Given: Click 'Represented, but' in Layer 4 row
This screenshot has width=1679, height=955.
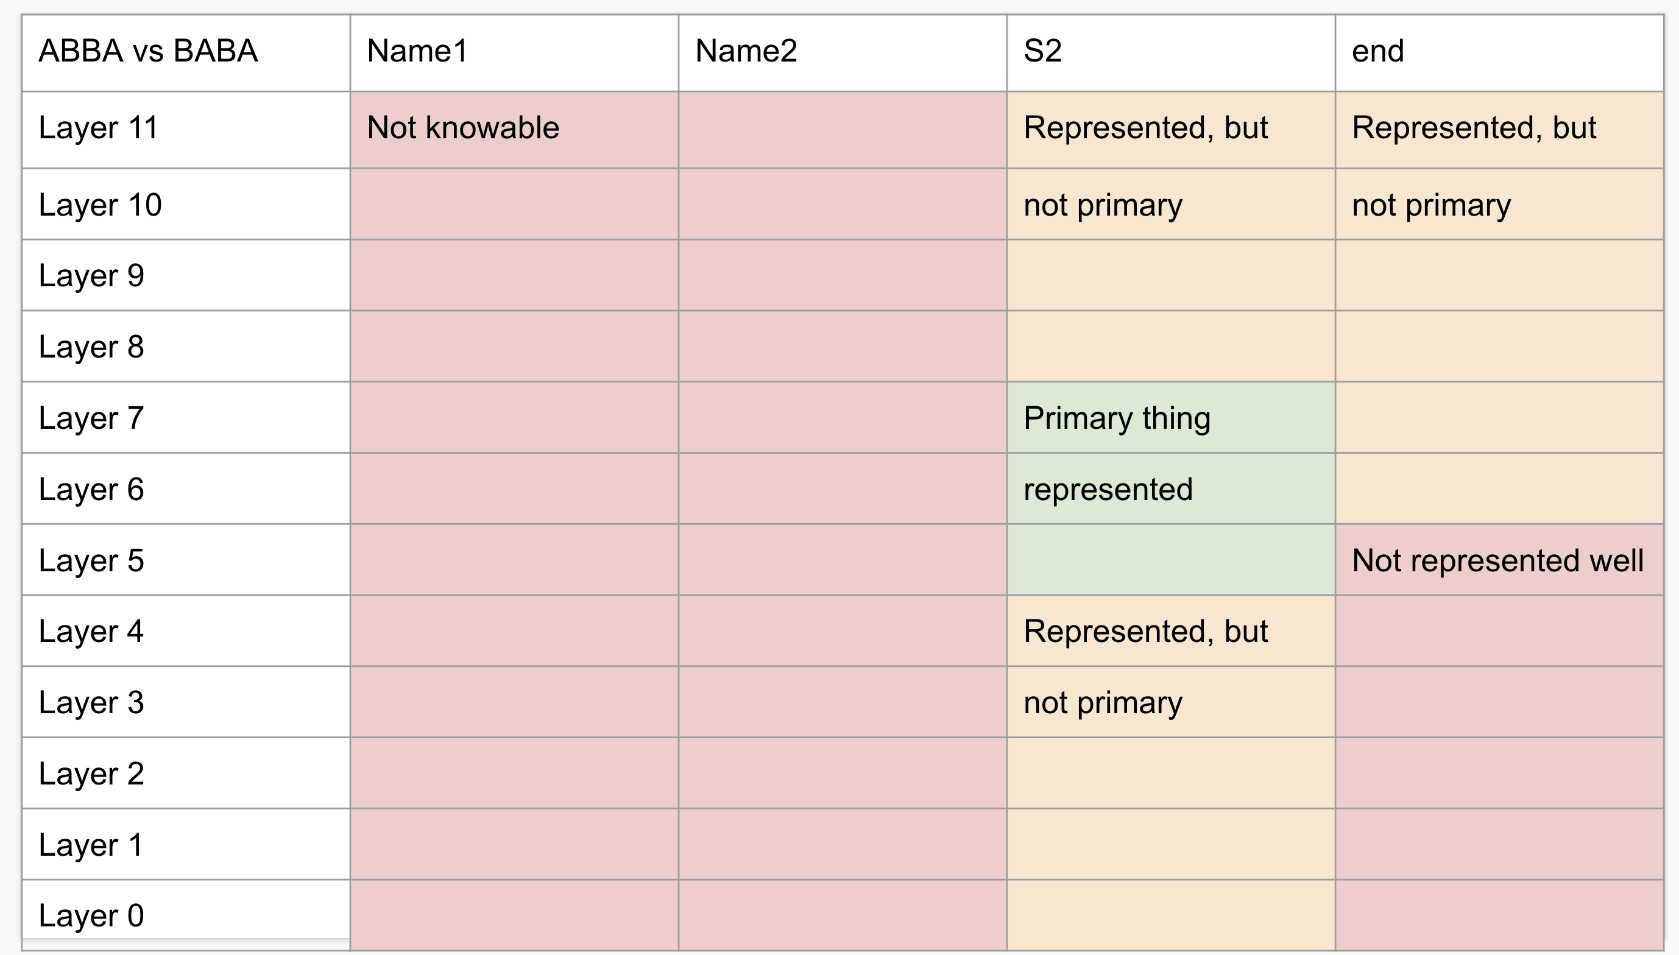Looking at the screenshot, I should coord(1146,631).
